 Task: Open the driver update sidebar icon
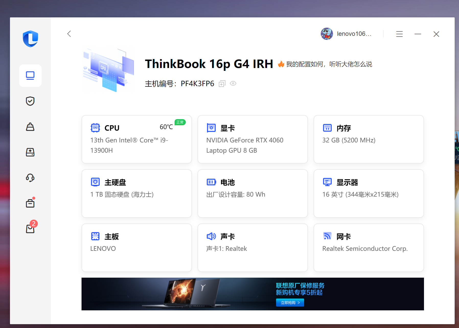pos(30,152)
